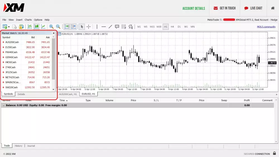This screenshot has width=279, height=157.
Task: Set timeframe to M1
Action: coord(139,27)
